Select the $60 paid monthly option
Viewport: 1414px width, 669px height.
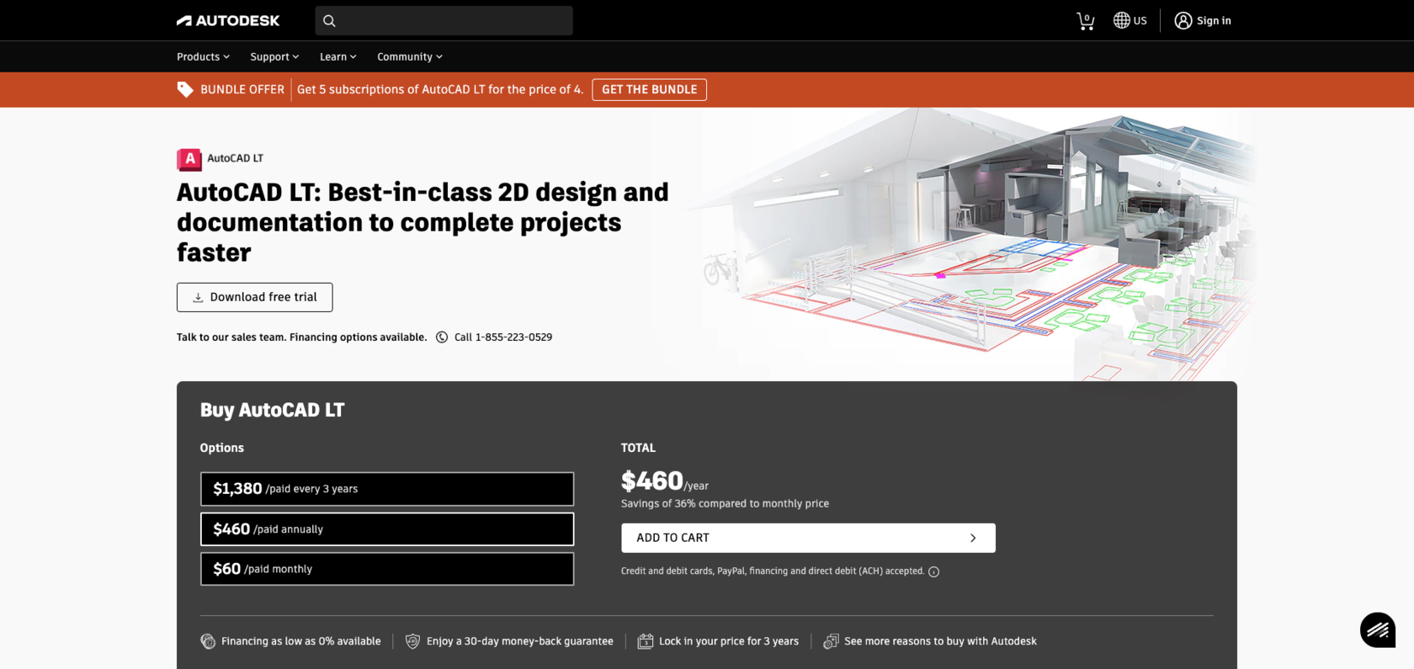(387, 569)
